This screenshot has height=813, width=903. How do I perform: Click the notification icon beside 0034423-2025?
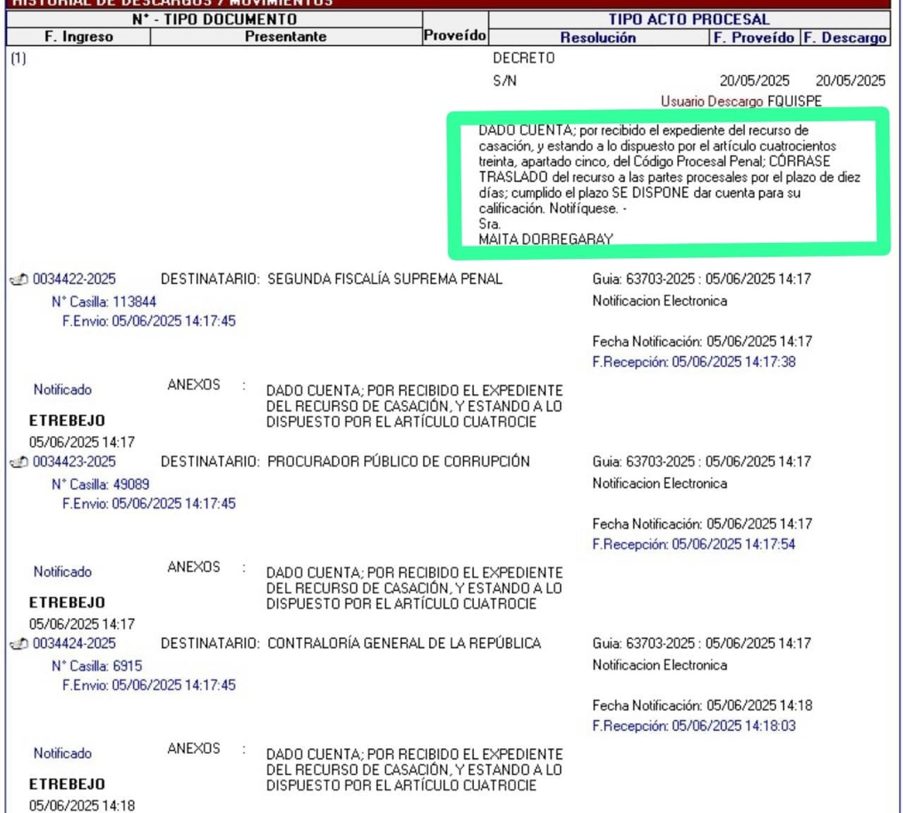click(19, 462)
